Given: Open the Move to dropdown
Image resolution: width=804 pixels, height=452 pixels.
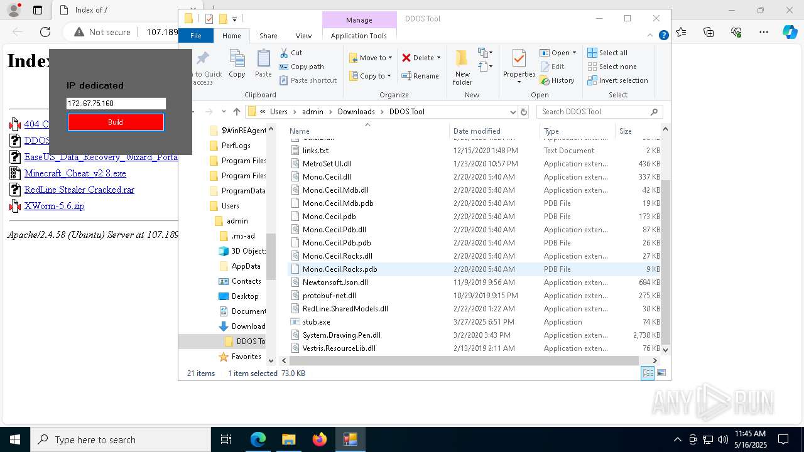Looking at the screenshot, I should tap(371, 58).
